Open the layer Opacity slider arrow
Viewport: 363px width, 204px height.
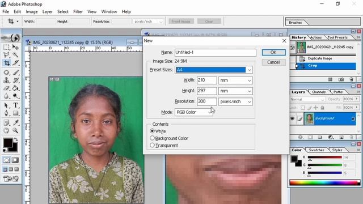357,99
